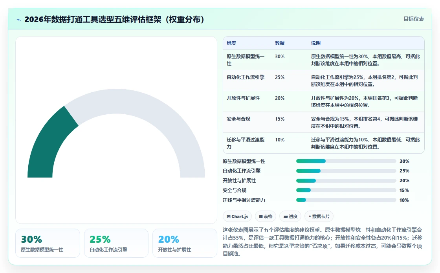Image resolution: width=440 pixels, height=273 pixels.
Task: Click the 15% value in table
Action: (280, 119)
